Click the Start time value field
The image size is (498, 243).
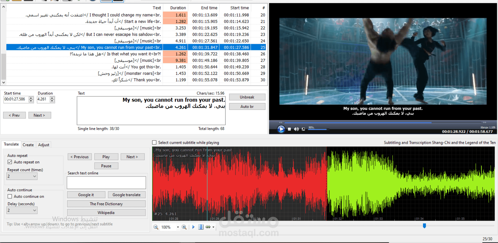[x=16, y=99]
